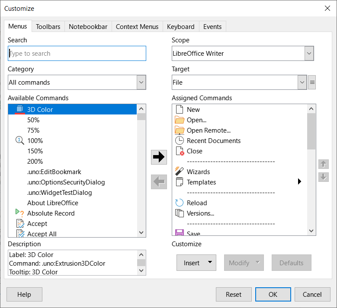Select the 75% command
This screenshot has height=308, width=337.
point(72,130)
